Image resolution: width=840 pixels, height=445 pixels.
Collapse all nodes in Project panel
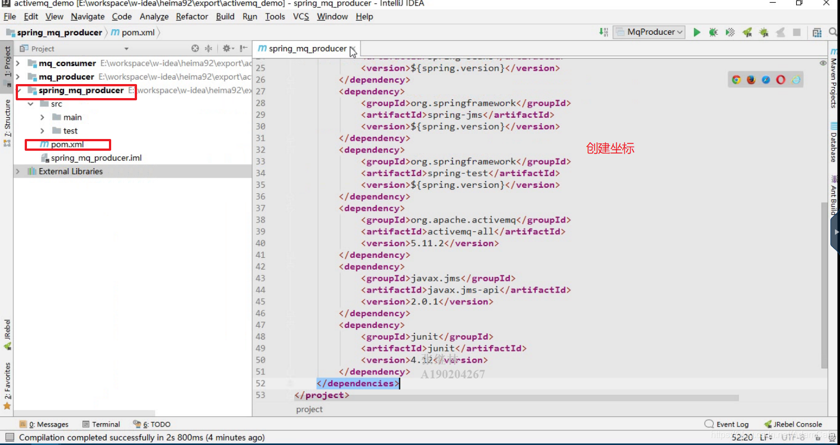[208, 49]
